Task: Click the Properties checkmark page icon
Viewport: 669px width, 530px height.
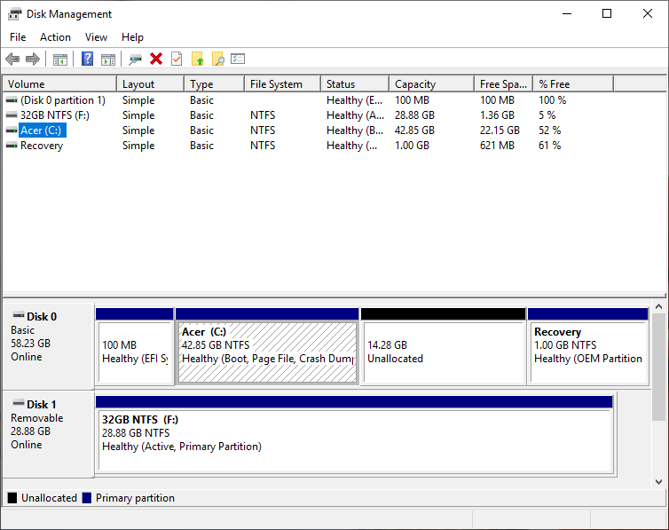Action: pyautogui.click(x=177, y=59)
